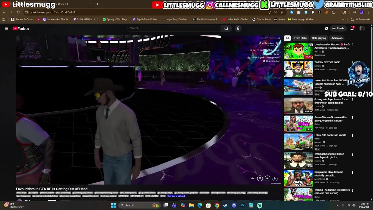Screen dimensions: 373x210
Task: Close the Home / X tab
Action: pyautogui.click(x=90, y=4)
